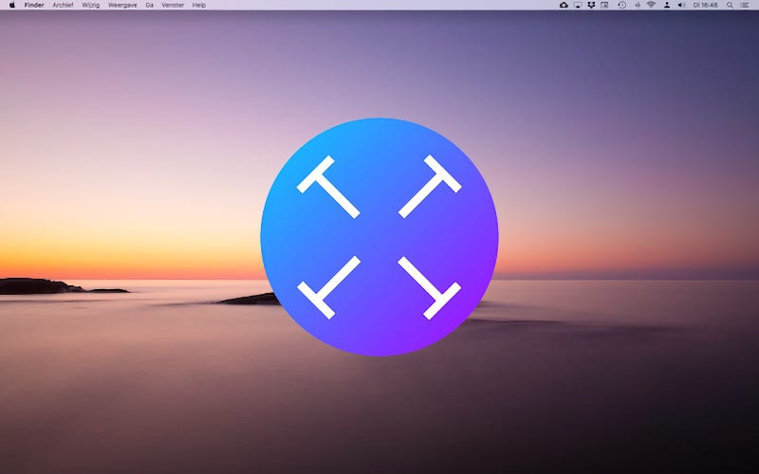Open the Wijzig menu

click(90, 5)
